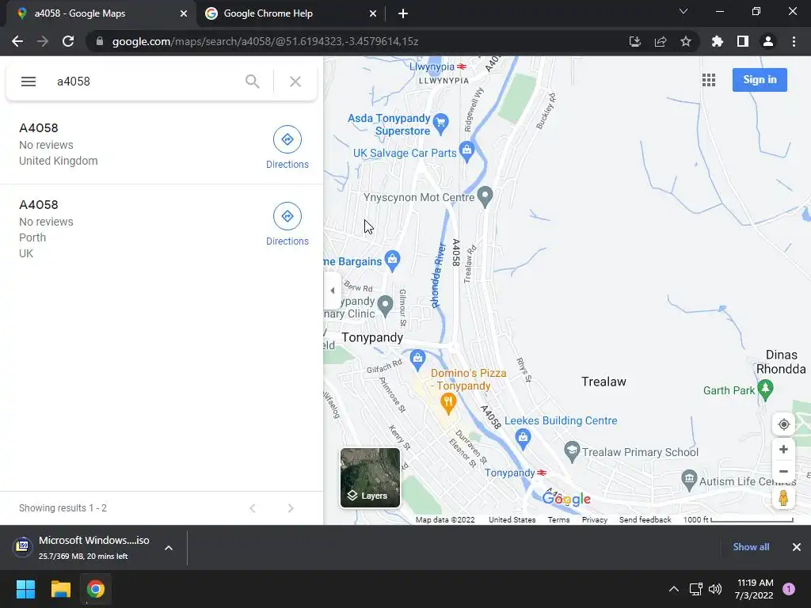Click the Trealaw Primary School pin
The image size is (811, 608).
(572, 451)
